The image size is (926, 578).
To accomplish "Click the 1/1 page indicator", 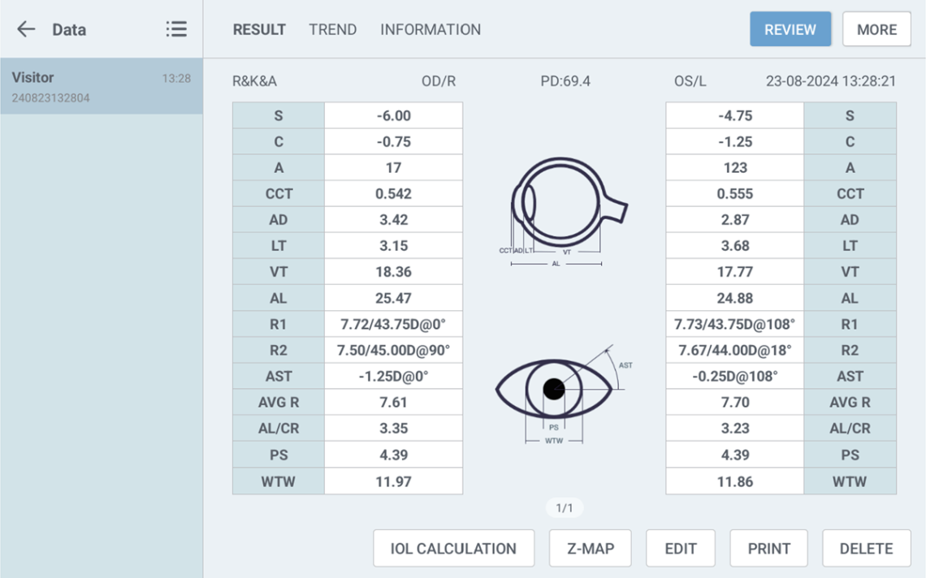I will tap(565, 508).
